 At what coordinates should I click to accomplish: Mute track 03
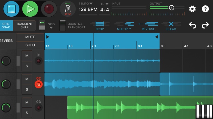pyautogui.click(x=27, y=102)
